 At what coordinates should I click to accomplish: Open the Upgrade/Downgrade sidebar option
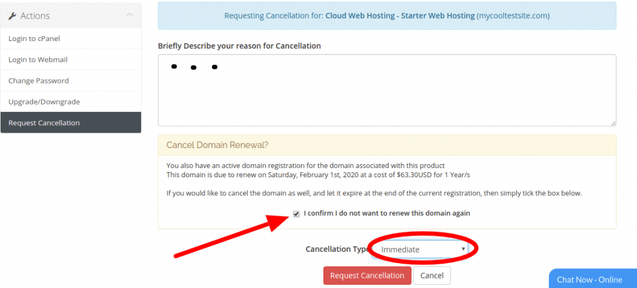(71, 102)
